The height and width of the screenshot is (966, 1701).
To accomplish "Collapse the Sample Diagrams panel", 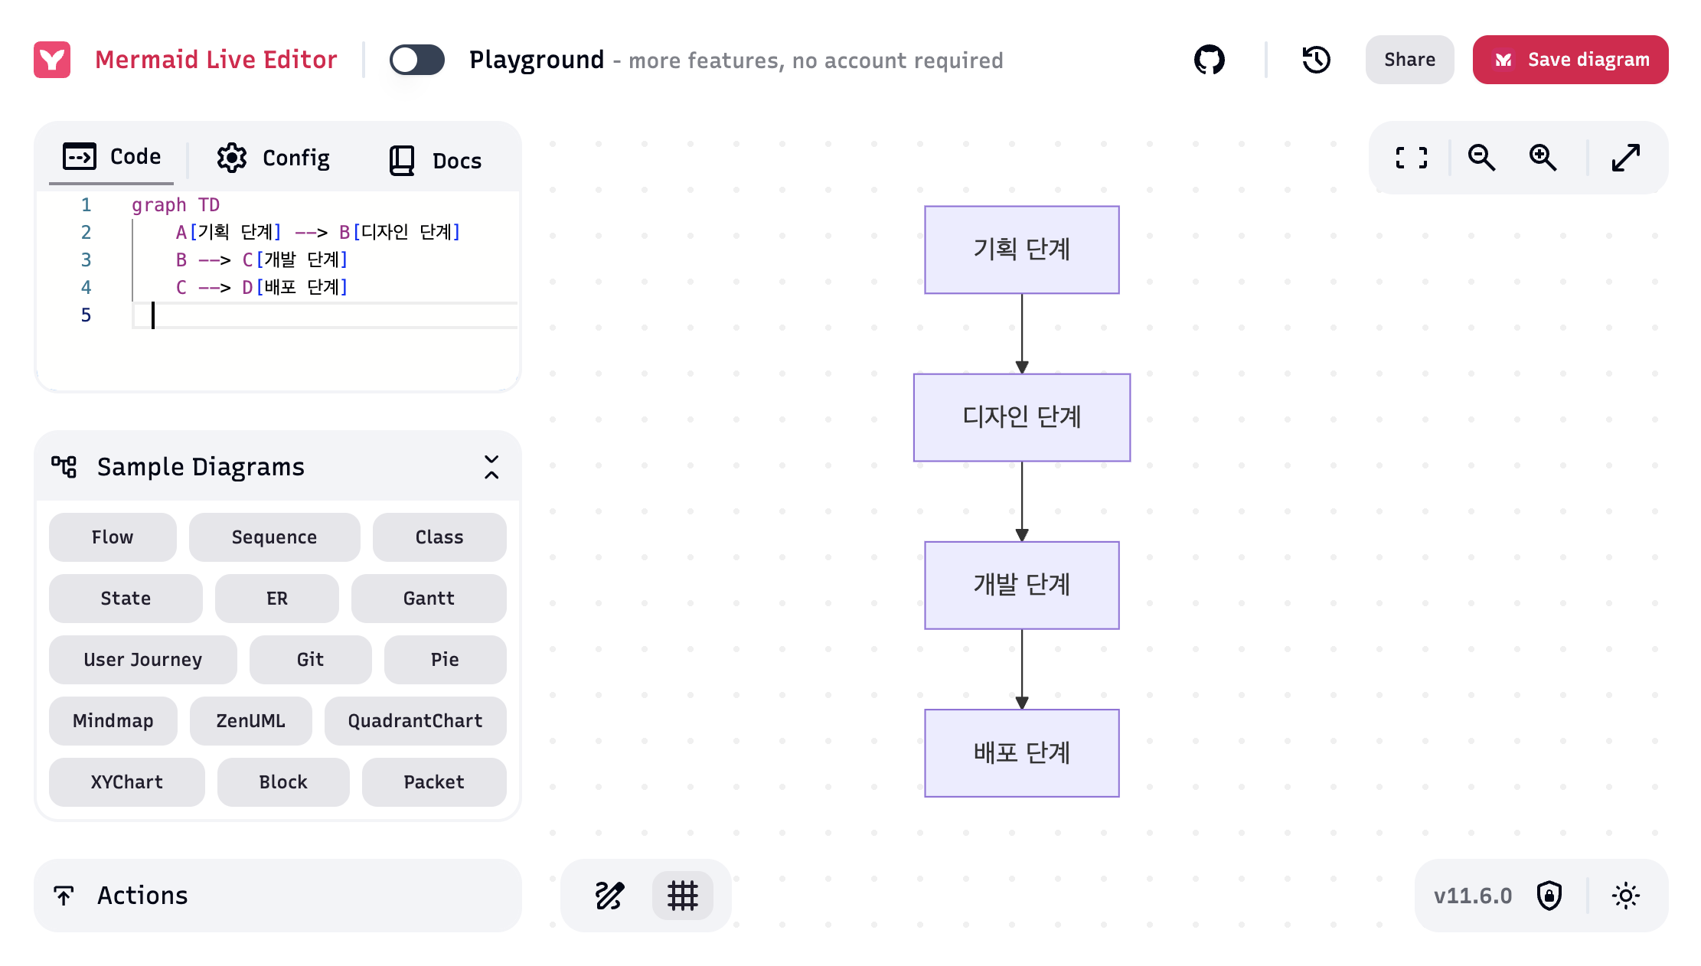I will (x=491, y=467).
